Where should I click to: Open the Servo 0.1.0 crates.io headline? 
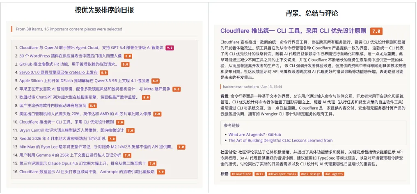(59, 73)
